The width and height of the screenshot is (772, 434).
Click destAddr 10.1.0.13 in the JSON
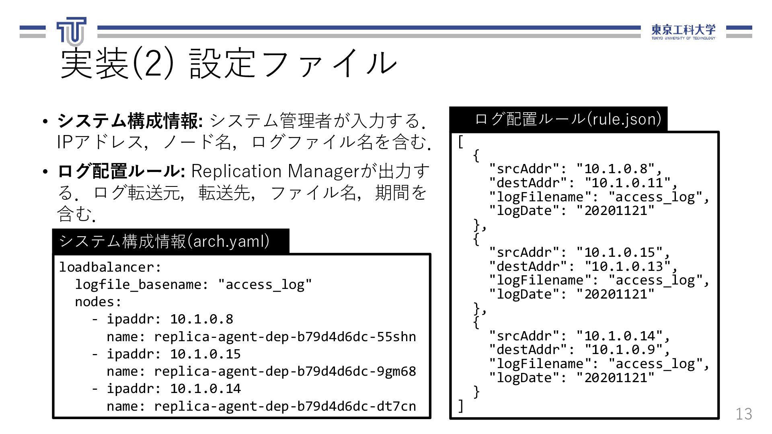pos(583,266)
